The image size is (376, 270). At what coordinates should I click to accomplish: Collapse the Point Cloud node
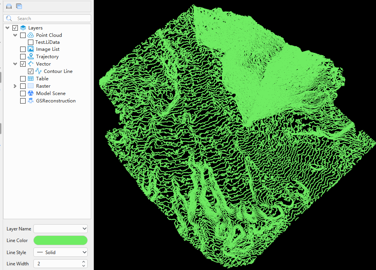click(x=15, y=35)
